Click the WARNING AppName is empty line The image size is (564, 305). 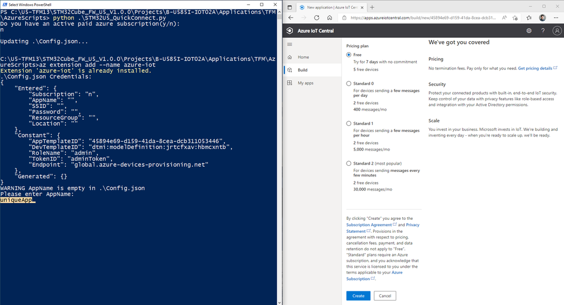pyautogui.click(x=72, y=188)
